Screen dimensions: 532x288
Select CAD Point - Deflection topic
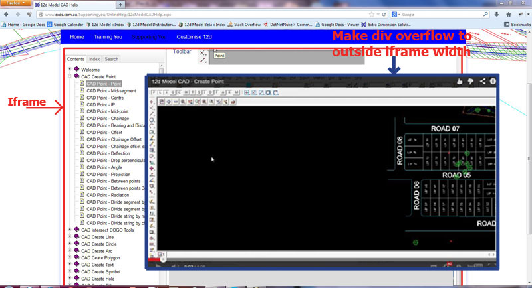point(108,153)
